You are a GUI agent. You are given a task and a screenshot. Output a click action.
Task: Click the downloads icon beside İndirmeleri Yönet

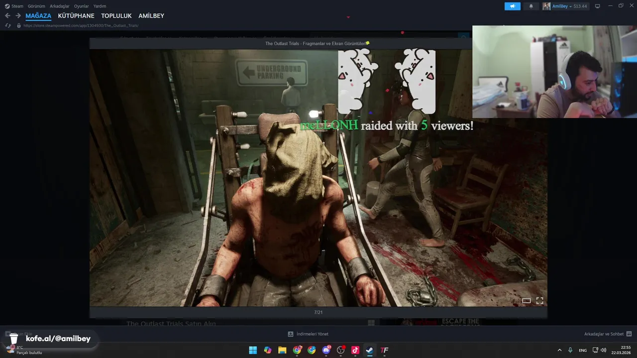tap(291, 334)
